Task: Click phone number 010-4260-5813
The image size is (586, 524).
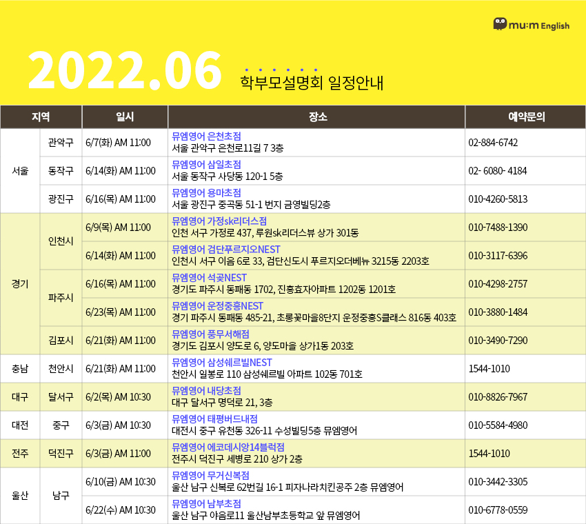Action: pyautogui.click(x=498, y=199)
